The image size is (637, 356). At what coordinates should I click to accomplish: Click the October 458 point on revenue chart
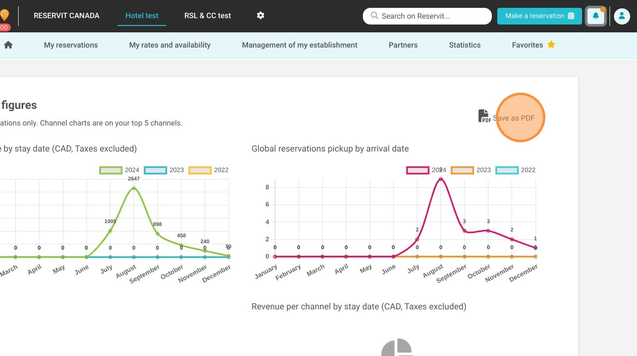coord(181,245)
